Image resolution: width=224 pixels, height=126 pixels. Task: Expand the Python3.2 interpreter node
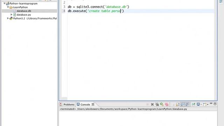click(x=8, y=18)
